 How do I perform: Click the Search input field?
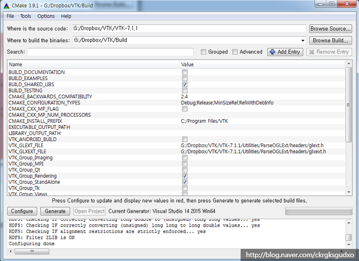[110, 52]
